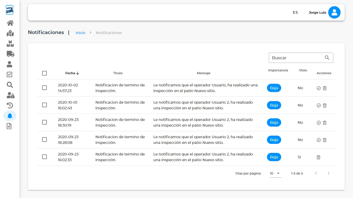Sort by Fecha using the arrow control
This screenshot has width=353, height=198.
(x=77, y=73)
